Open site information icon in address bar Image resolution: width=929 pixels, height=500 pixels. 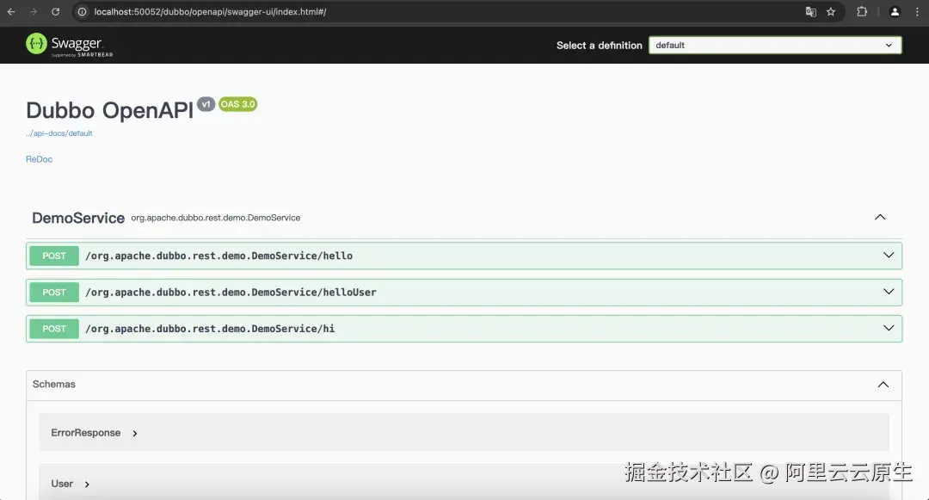pyautogui.click(x=83, y=12)
